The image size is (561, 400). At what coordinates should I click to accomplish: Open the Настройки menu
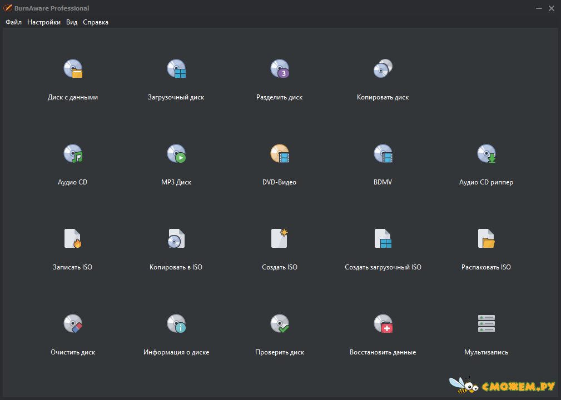(44, 22)
